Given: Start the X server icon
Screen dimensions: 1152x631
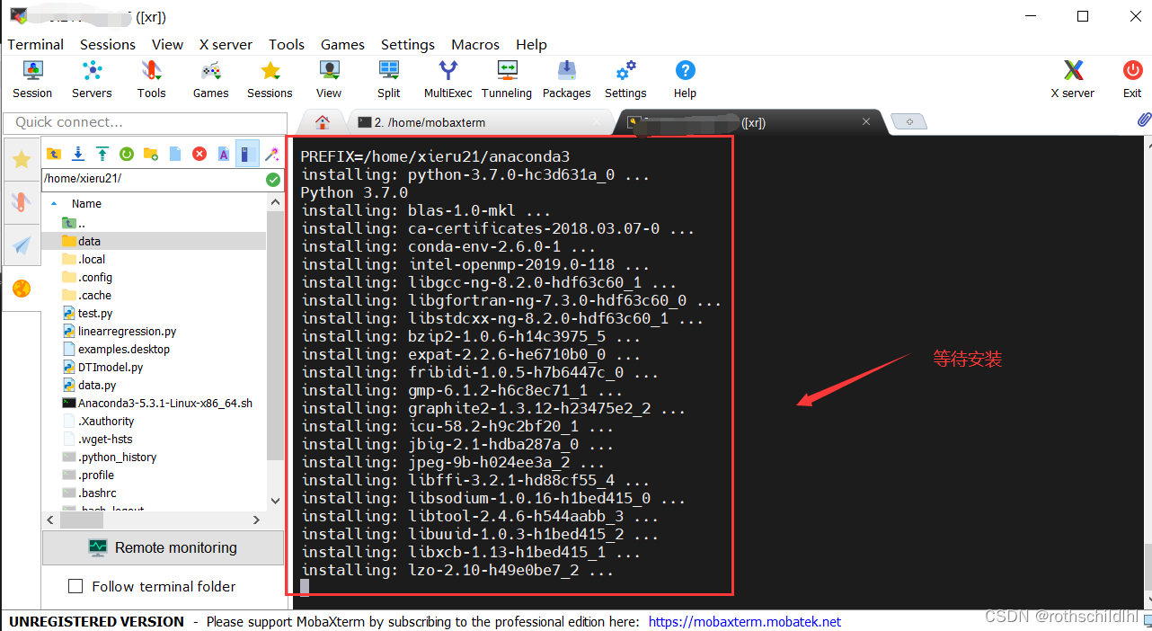Looking at the screenshot, I should pos(1073,79).
